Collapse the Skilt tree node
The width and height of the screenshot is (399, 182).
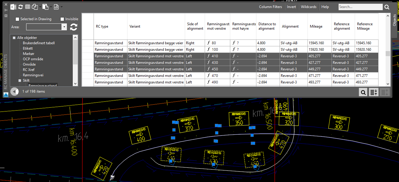[x=20, y=80]
